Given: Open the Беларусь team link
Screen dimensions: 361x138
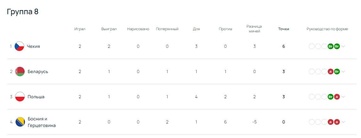Looking at the screenshot, I should pos(38,72).
